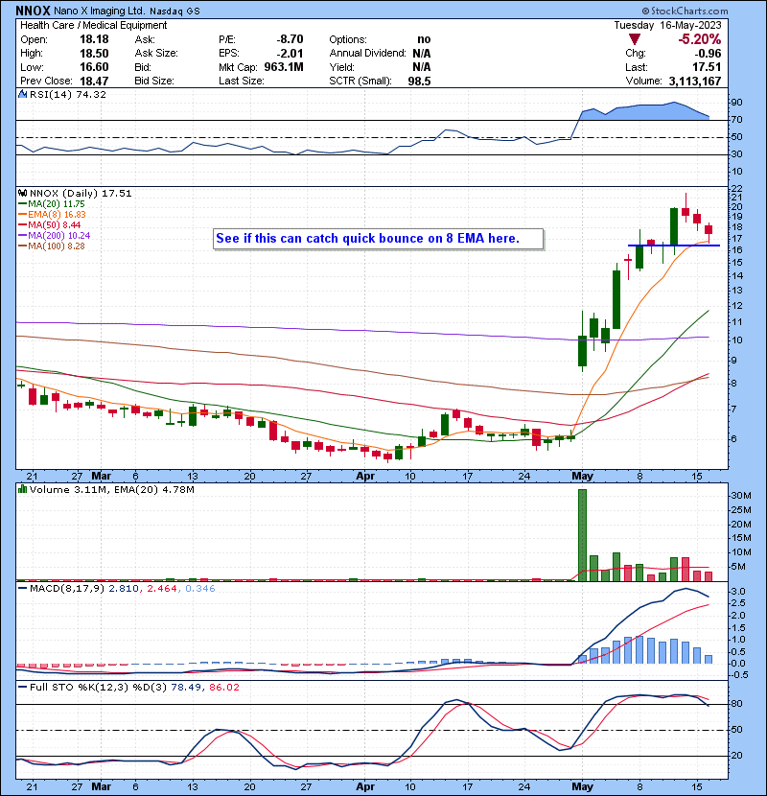Click the volume bars icon beside Volume 3.11M
The image size is (767, 796).
22,489
